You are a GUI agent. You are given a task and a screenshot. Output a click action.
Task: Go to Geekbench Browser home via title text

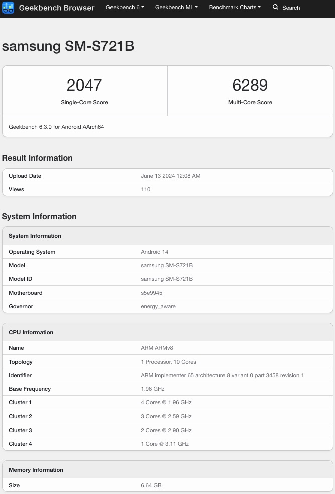[x=56, y=8]
